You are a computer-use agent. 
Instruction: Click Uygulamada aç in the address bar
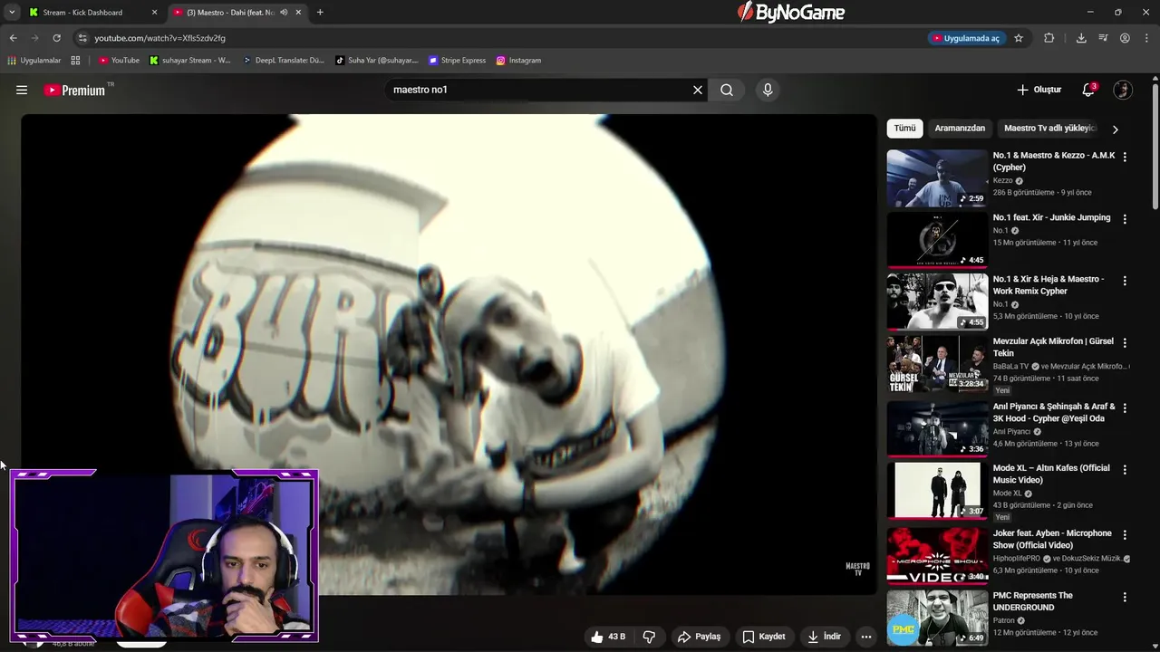pyautogui.click(x=966, y=38)
